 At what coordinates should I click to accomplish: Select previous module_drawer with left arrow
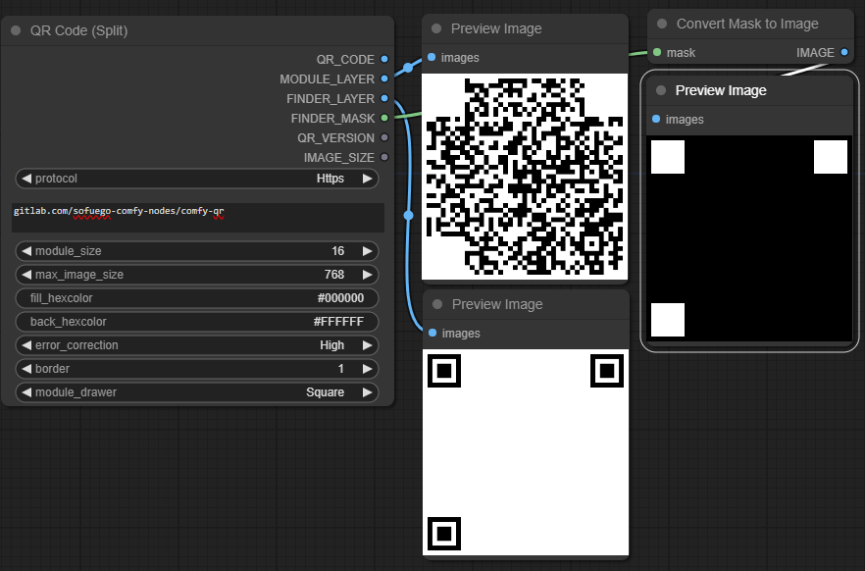(x=25, y=392)
